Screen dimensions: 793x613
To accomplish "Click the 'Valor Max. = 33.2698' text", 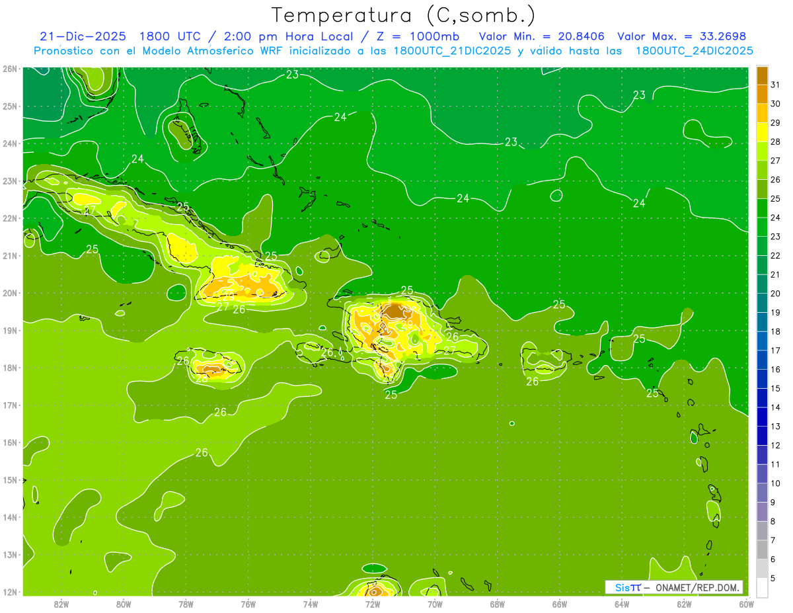I will [x=682, y=36].
